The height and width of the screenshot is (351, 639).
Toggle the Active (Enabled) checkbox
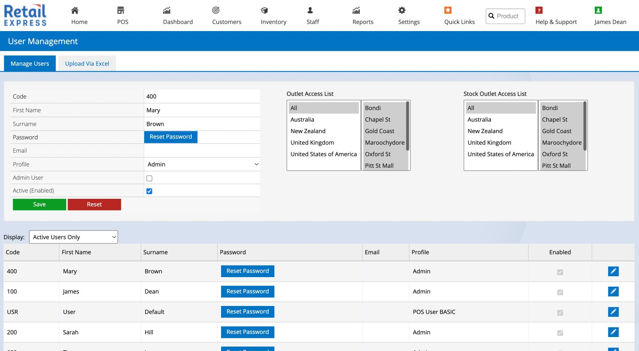(x=149, y=191)
